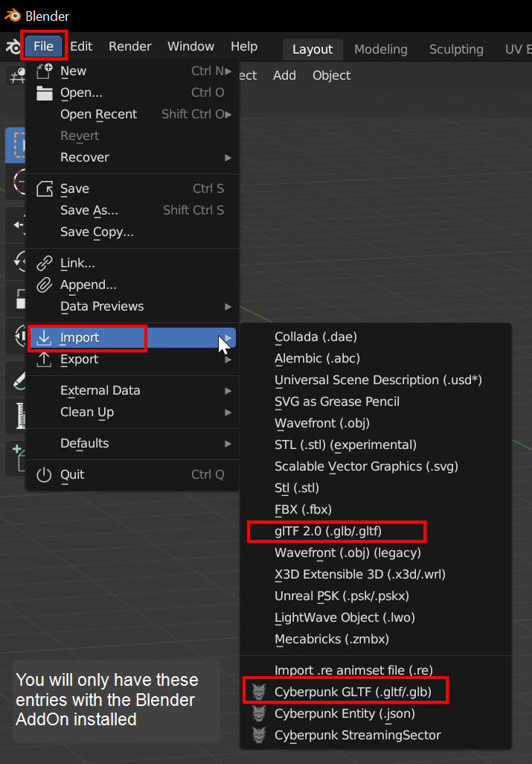Expand the Recover submenu arrow
The width and height of the screenshot is (532, 764).
[228, 158]
